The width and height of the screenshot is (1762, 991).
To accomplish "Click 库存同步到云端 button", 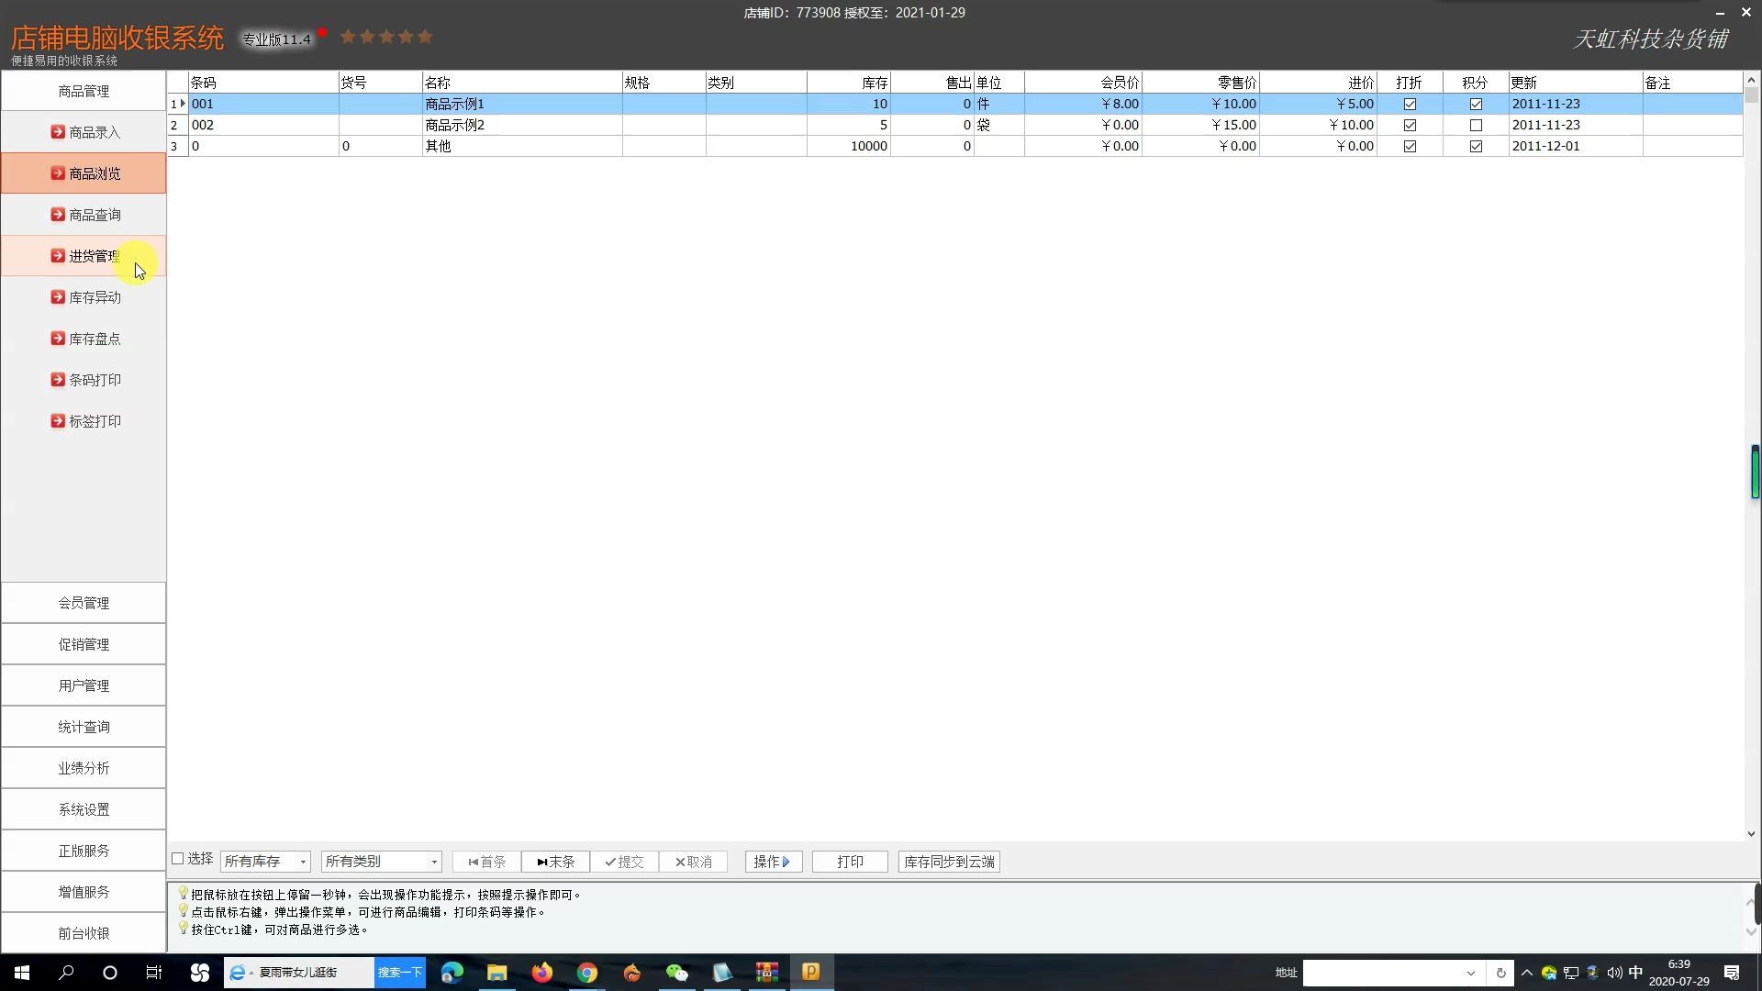I will coord(949,861).
